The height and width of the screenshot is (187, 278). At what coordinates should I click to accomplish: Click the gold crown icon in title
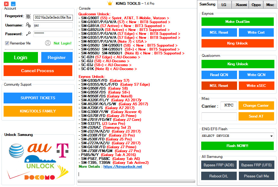click(x=110, y=3)
